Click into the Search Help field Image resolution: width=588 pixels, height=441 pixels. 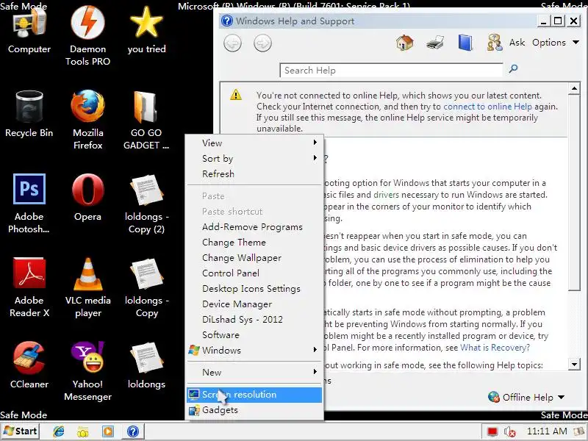click(x=391, y=71)
